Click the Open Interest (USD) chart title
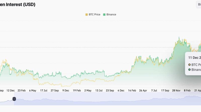This screenshot has width=201, height=112. coord(18,5)
